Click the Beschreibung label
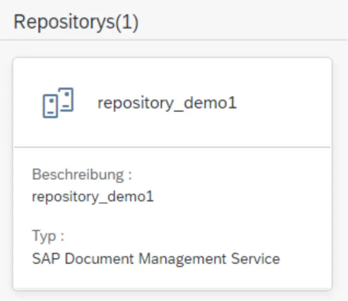This screenshot has width=348, height=301. [x=82, y=175]
